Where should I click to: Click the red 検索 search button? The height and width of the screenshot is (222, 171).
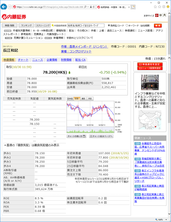click(x=158, y=25)
